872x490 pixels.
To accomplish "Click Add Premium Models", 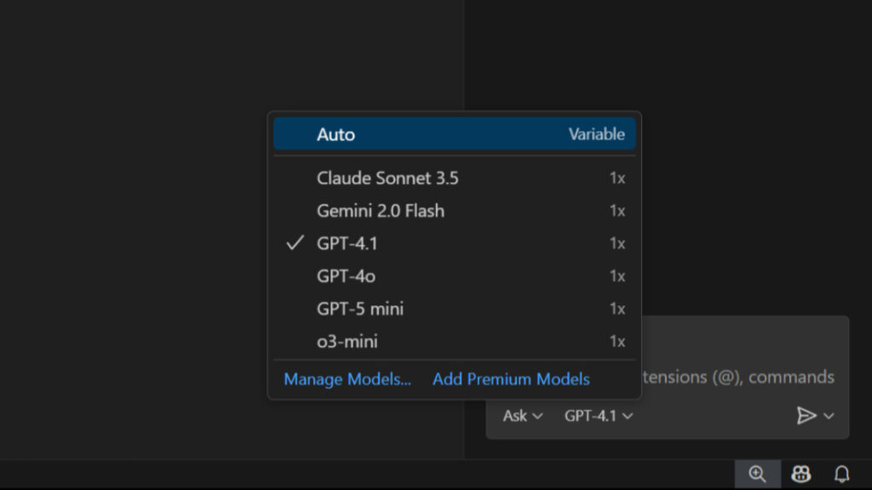I will click(510, 379).
